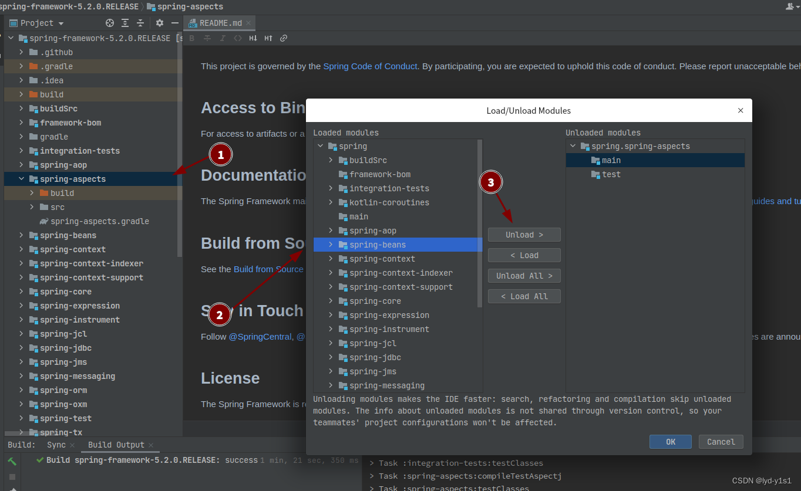Click the increase header level icon

click(x=268, y=38)
